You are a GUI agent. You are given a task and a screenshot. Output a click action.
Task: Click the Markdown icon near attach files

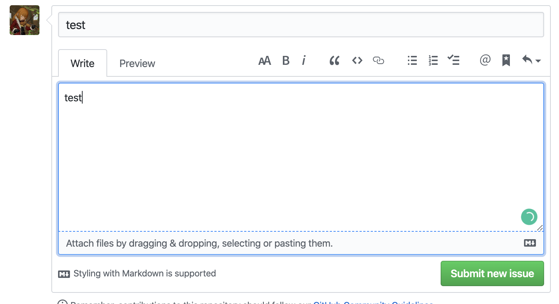pos(530,243)
